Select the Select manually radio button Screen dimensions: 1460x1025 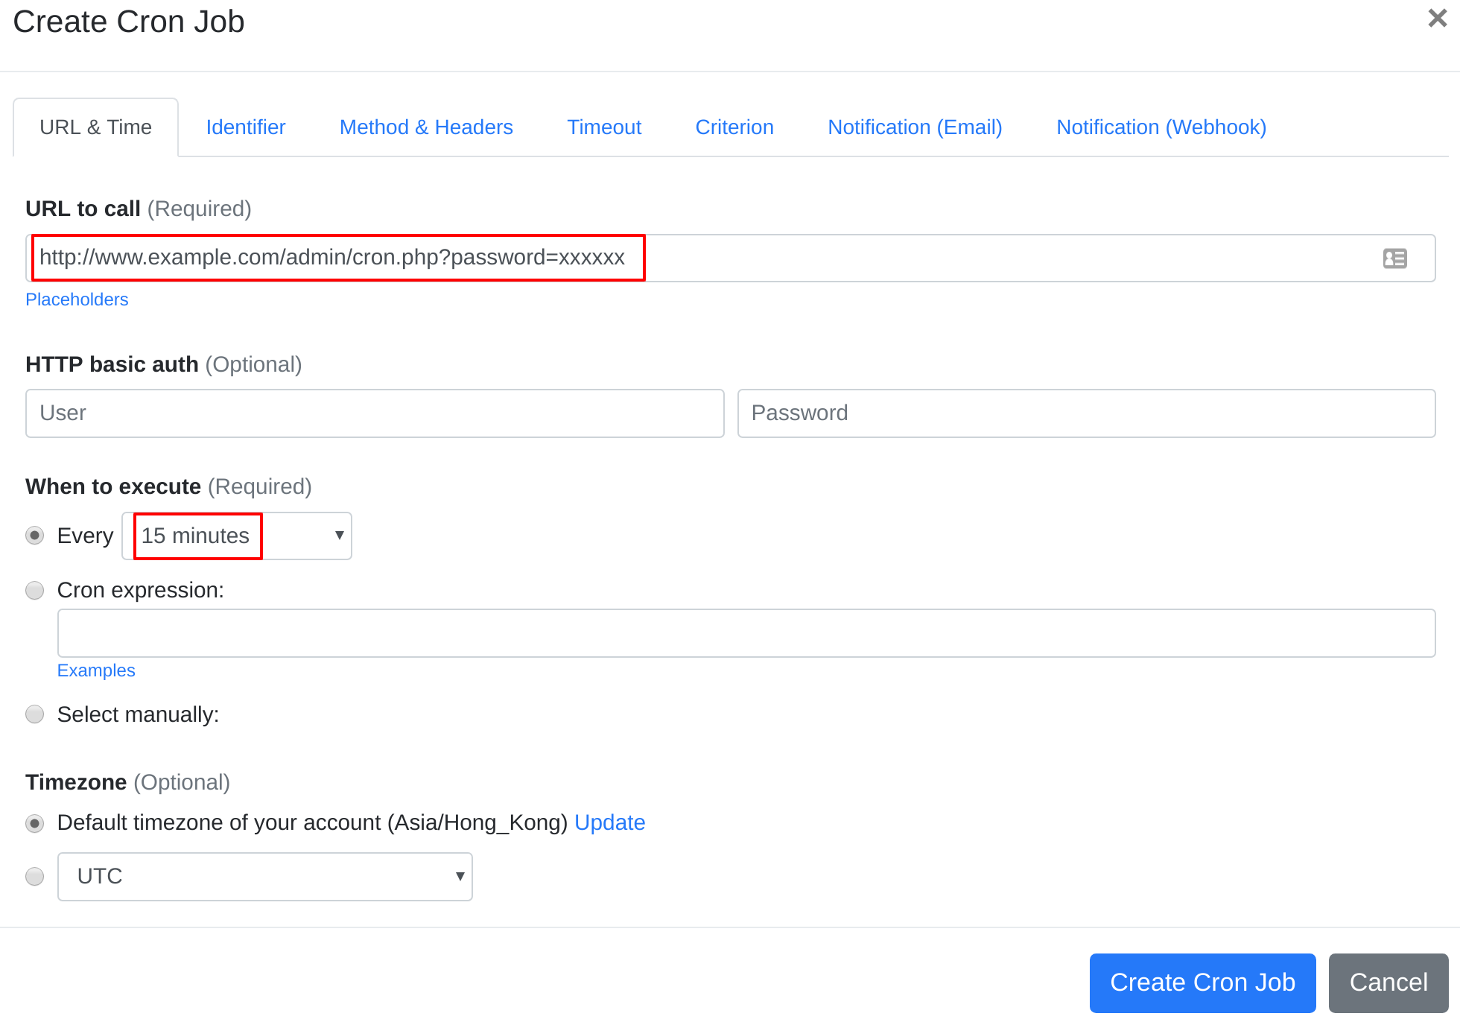(x=36, y=714)
